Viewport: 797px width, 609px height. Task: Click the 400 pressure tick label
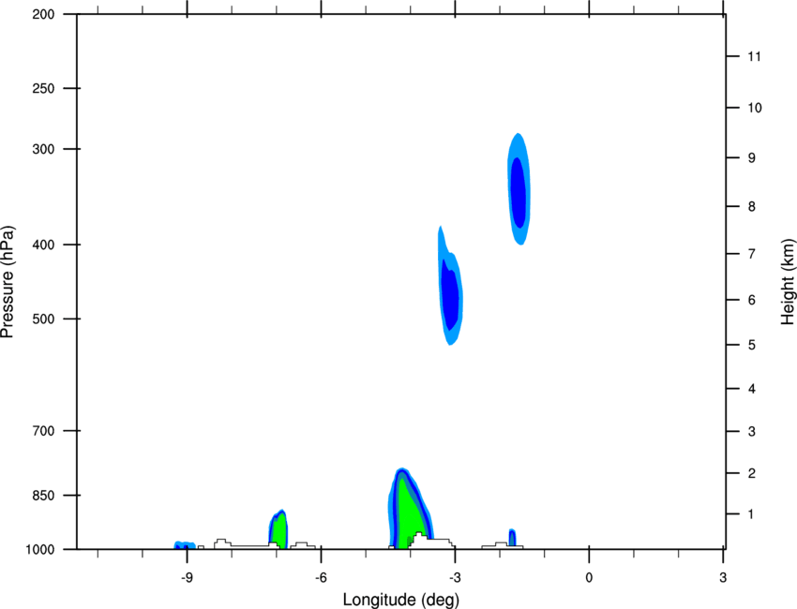coord(43,245)
